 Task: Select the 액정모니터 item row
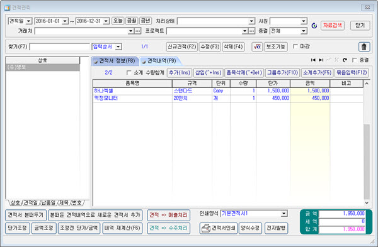click(228, 99)
